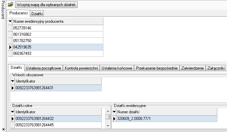Click Numer ewidencyjny producenta column header
This screenshot has height=132, width=227.
58,21
